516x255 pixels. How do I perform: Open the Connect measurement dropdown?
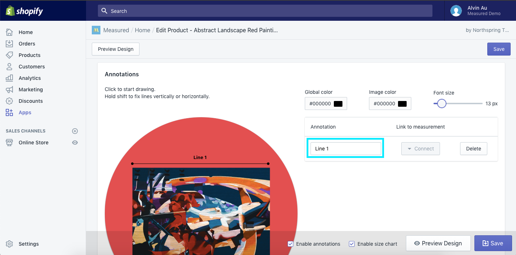[420, 149]
